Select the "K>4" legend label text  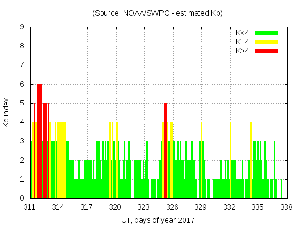pyautogui.click(x=243, y=51)
